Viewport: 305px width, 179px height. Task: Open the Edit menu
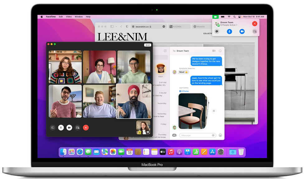point(61,17)
